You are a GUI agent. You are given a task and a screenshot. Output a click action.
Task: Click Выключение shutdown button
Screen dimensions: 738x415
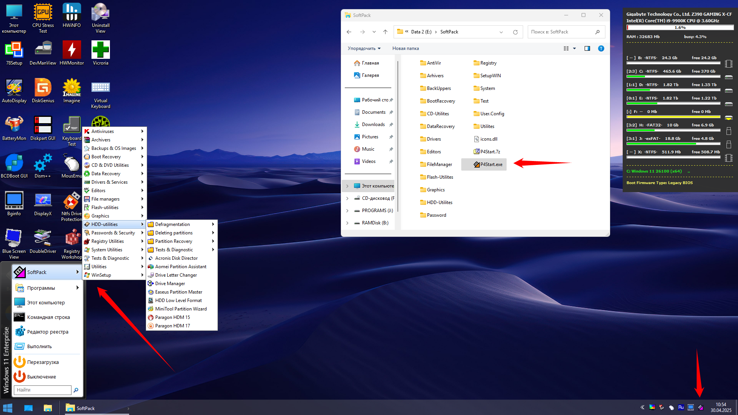coord(47,377)
